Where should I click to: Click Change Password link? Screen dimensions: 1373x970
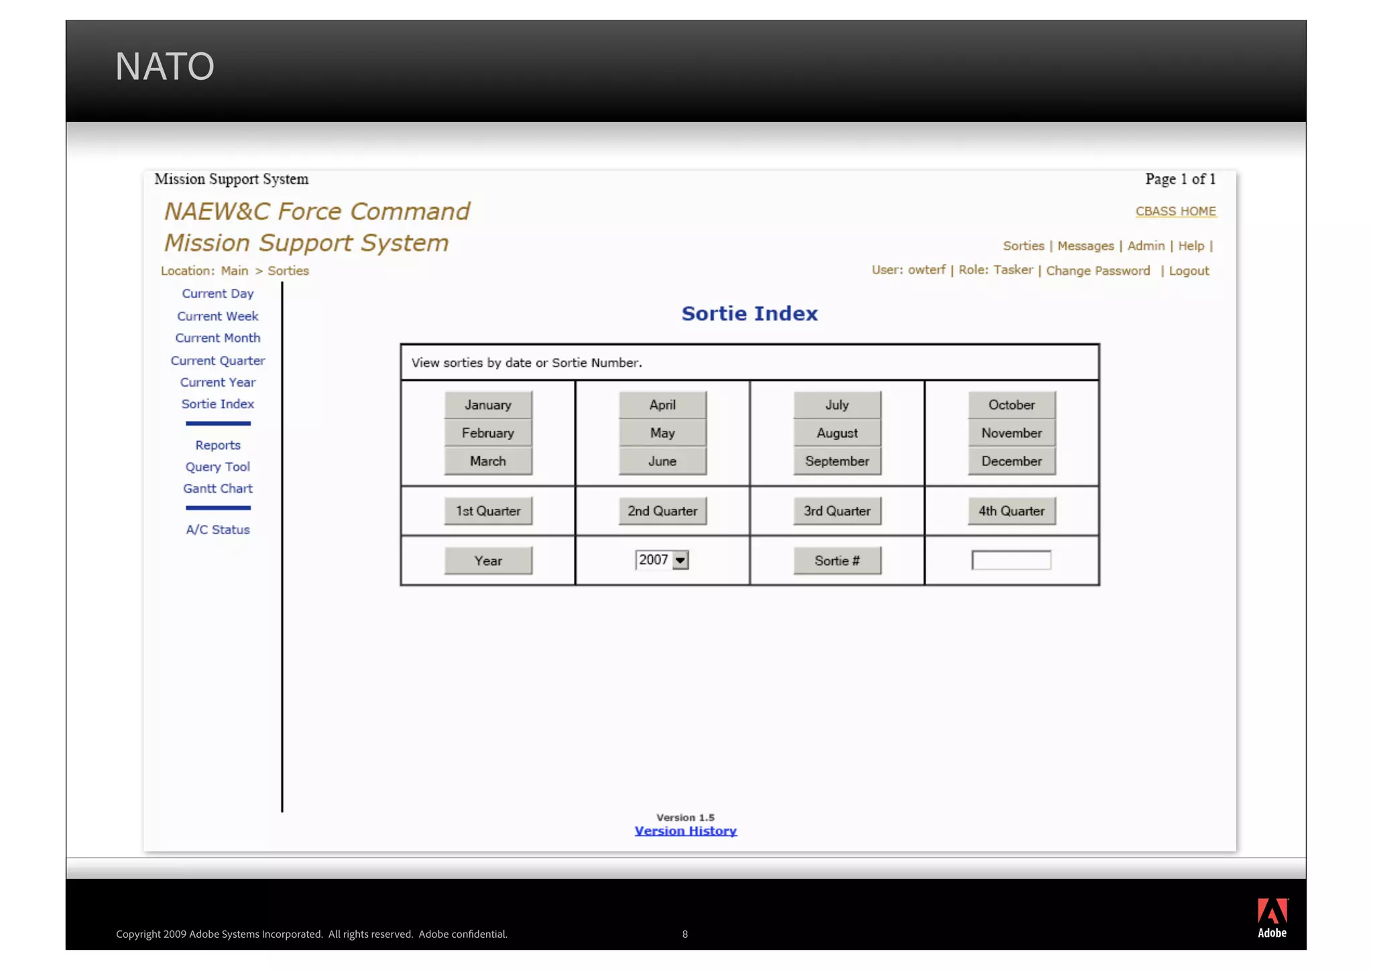(x=1097, y=271)
